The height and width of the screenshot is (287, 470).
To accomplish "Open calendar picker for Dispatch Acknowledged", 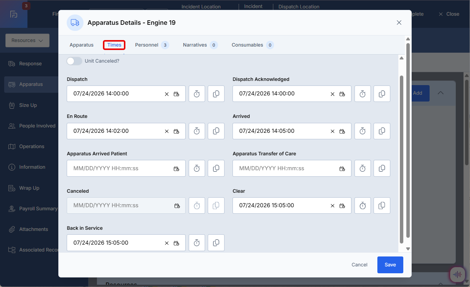I will click(x=342, y=94).
